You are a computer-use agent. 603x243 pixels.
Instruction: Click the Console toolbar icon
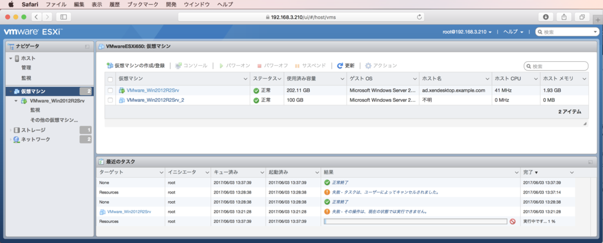[178, 66]
